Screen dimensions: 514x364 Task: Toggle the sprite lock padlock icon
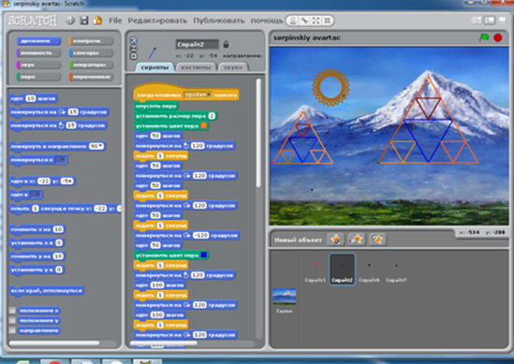226,44
